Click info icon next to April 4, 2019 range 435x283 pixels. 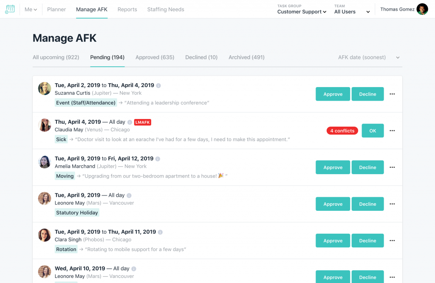pos(158,85)
